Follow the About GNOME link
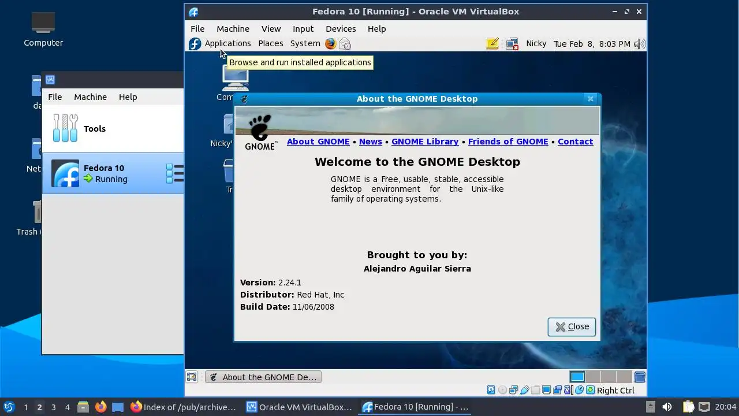The width and height of the screenshot is (739, 416). click(318, 141)
